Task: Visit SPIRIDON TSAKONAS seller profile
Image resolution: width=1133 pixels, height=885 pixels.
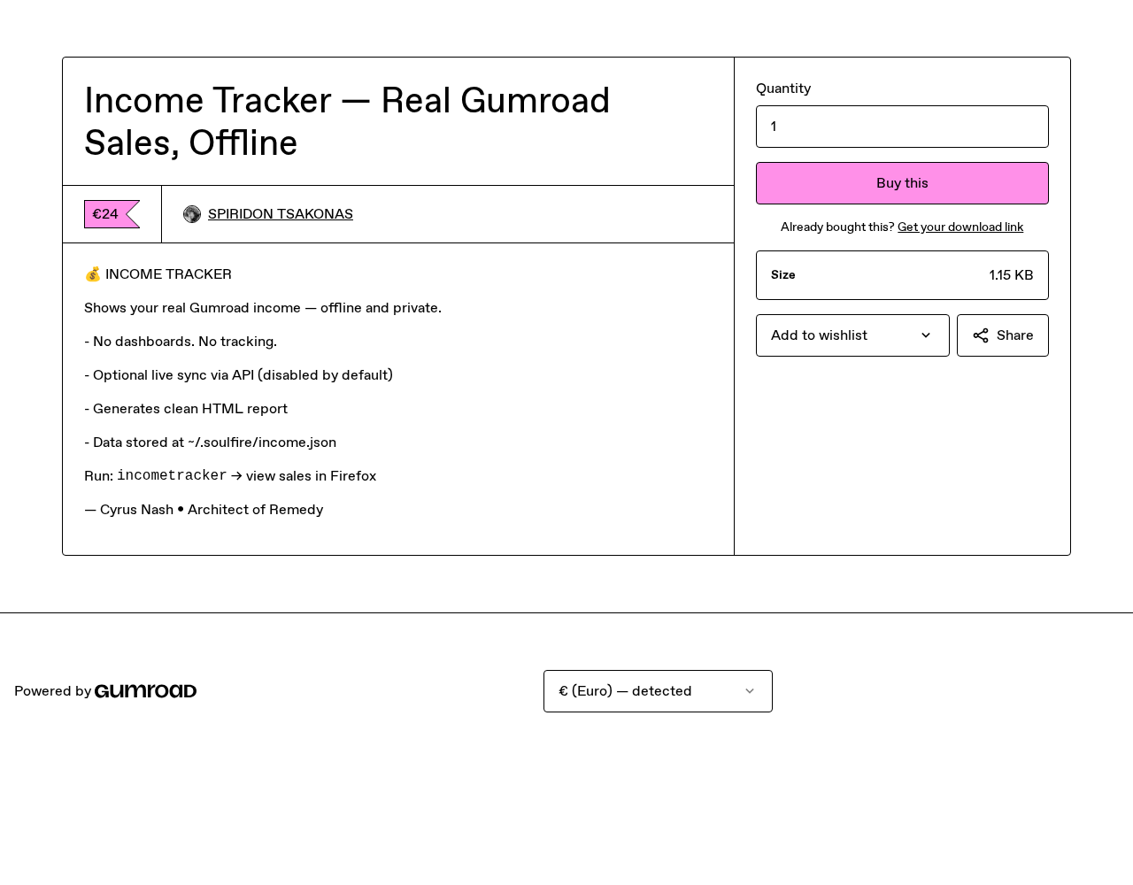Action: click(281, 214)
